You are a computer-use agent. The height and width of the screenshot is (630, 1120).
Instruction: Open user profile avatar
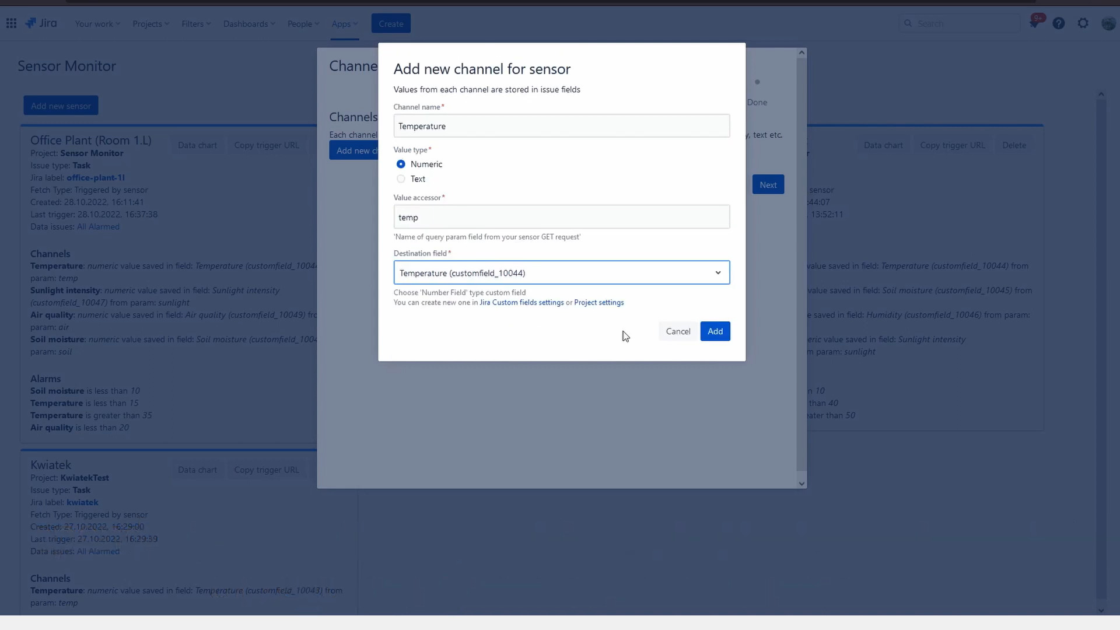tap(1108, 23)
